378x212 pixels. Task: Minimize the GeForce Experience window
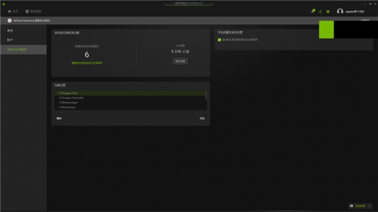click(365, 4)
